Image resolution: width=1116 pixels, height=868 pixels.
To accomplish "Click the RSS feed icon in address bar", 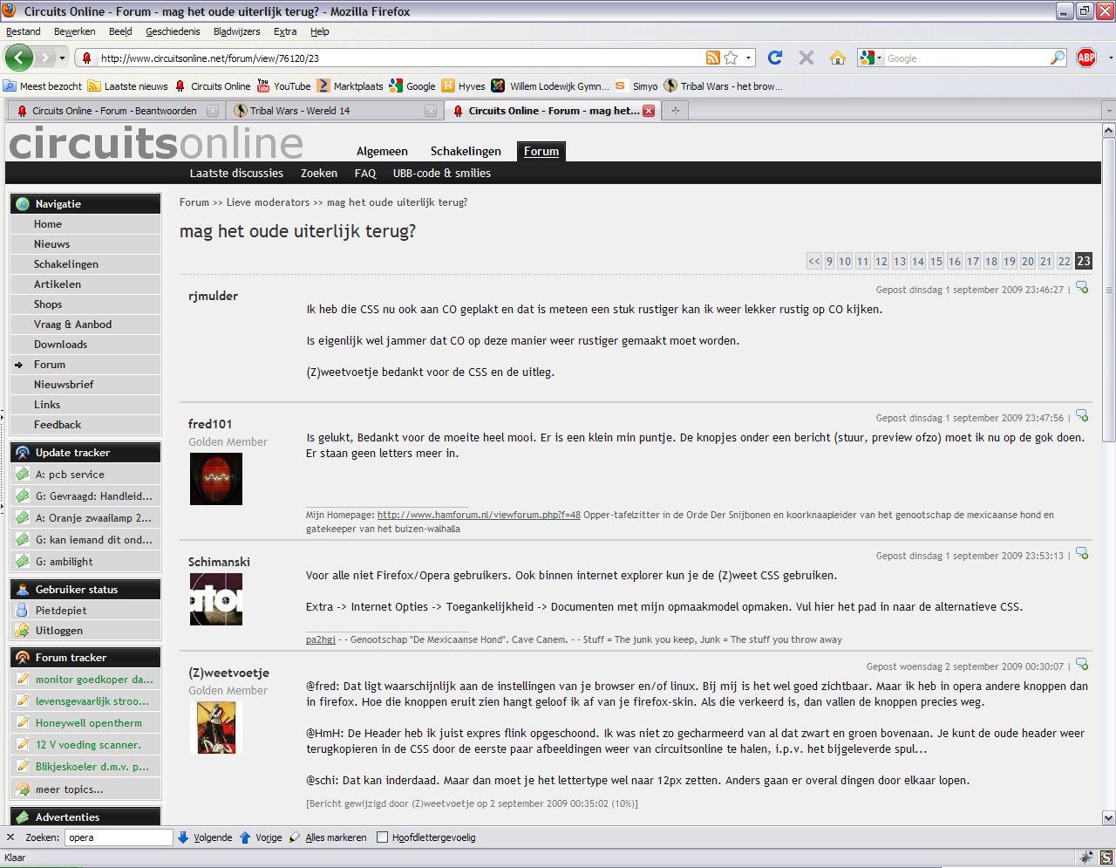I will point(713,58).
